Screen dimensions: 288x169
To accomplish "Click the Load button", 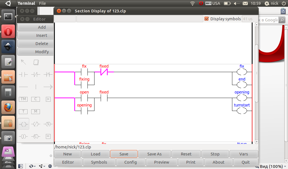I will pos(96,154).
